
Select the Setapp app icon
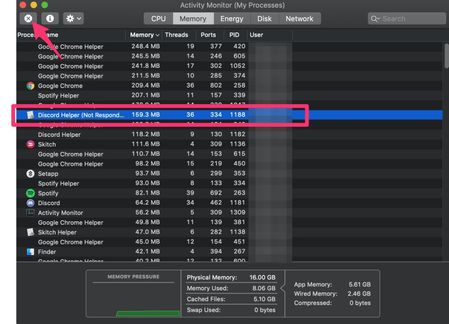click(30, 174)
